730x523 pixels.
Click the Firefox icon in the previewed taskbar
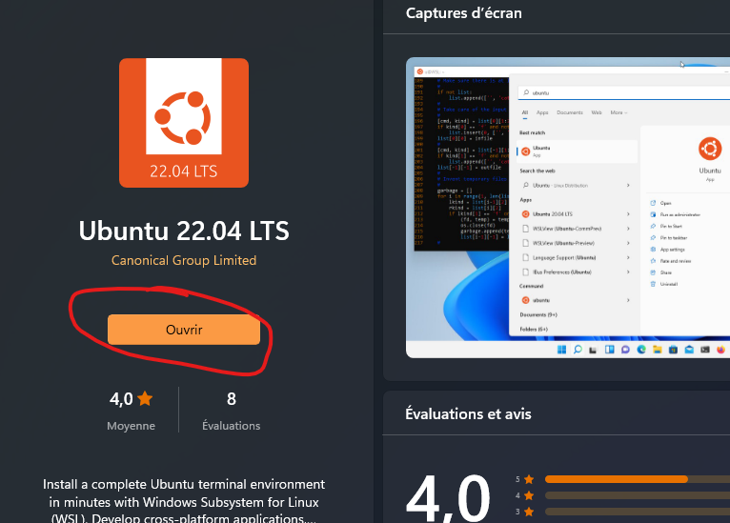[x=720, y=350]
